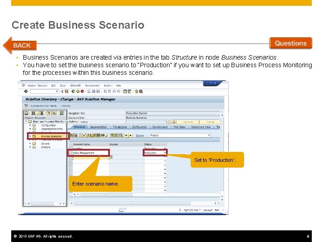Click the yellow Help question mark icon
Image resolution: width=323 pixels, height=242 pixels.
pos(136,91)
